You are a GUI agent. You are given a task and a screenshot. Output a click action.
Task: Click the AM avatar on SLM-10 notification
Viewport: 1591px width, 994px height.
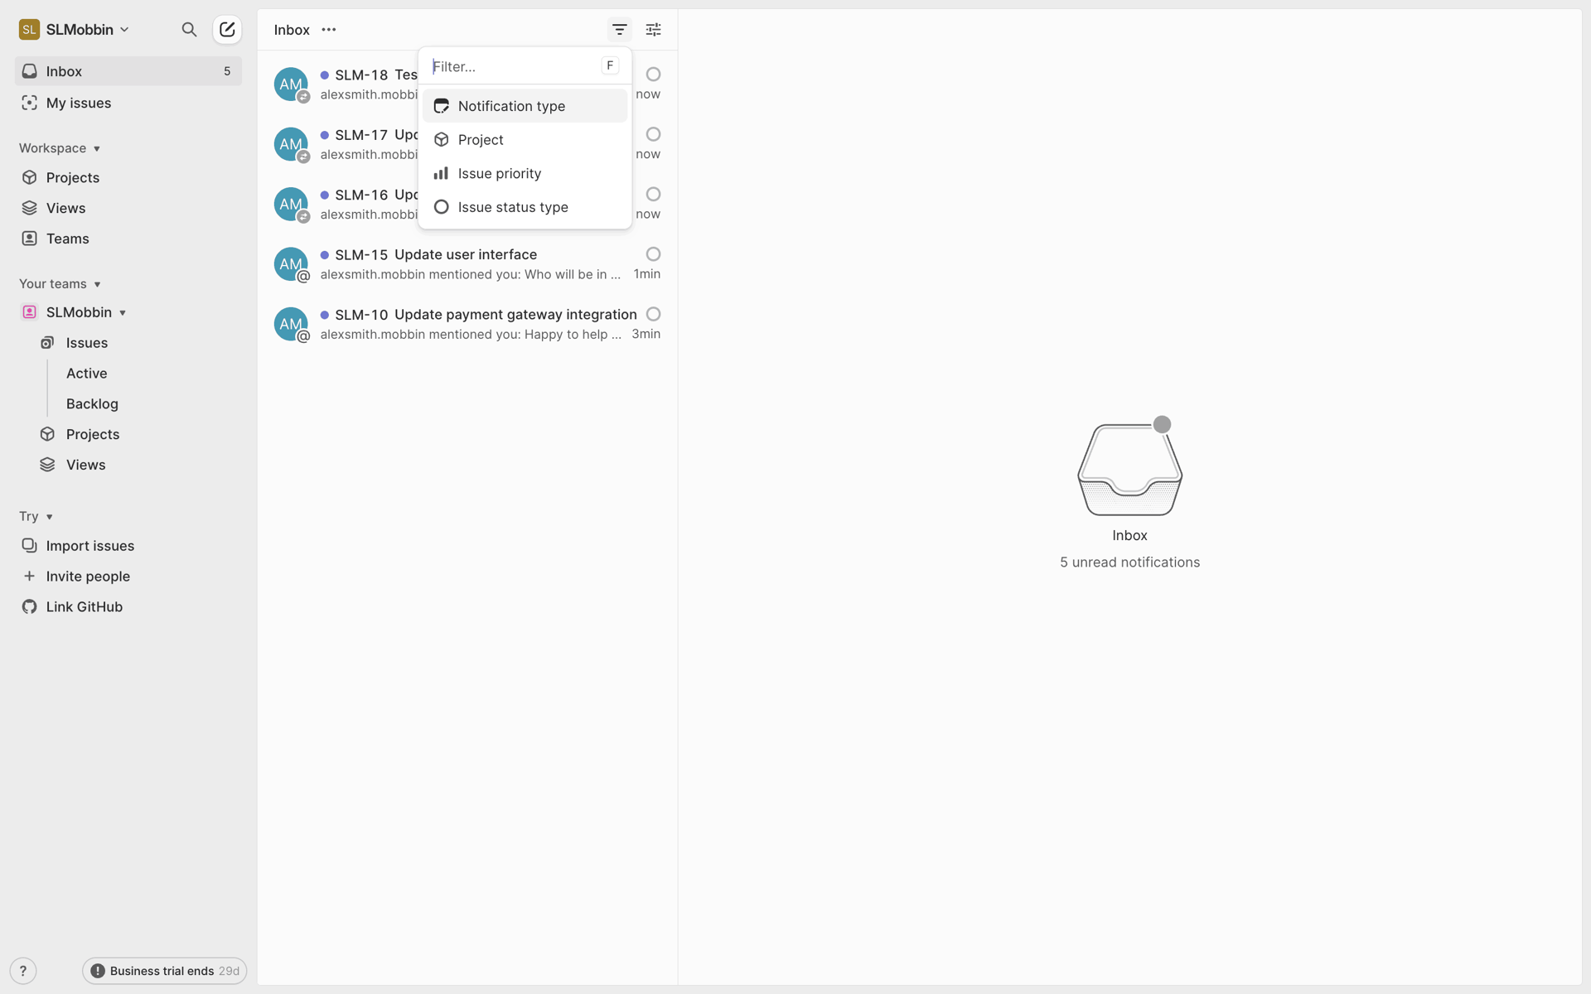click(291, 324)
